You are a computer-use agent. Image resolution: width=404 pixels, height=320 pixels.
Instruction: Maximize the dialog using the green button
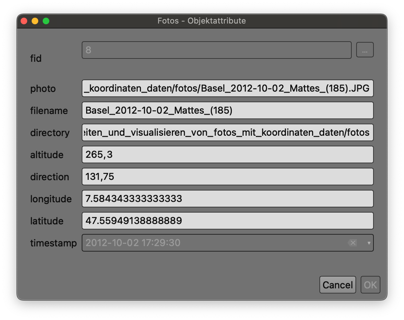pyautogui.click(x=46, y=21)
